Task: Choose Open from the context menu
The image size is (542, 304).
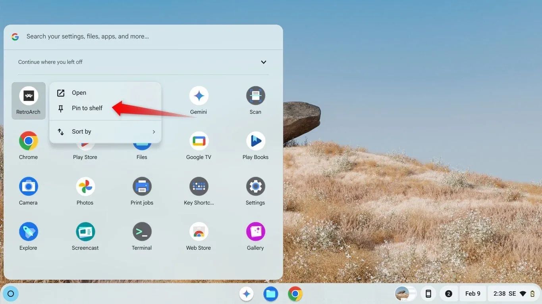Action: (x=79, y=92)
